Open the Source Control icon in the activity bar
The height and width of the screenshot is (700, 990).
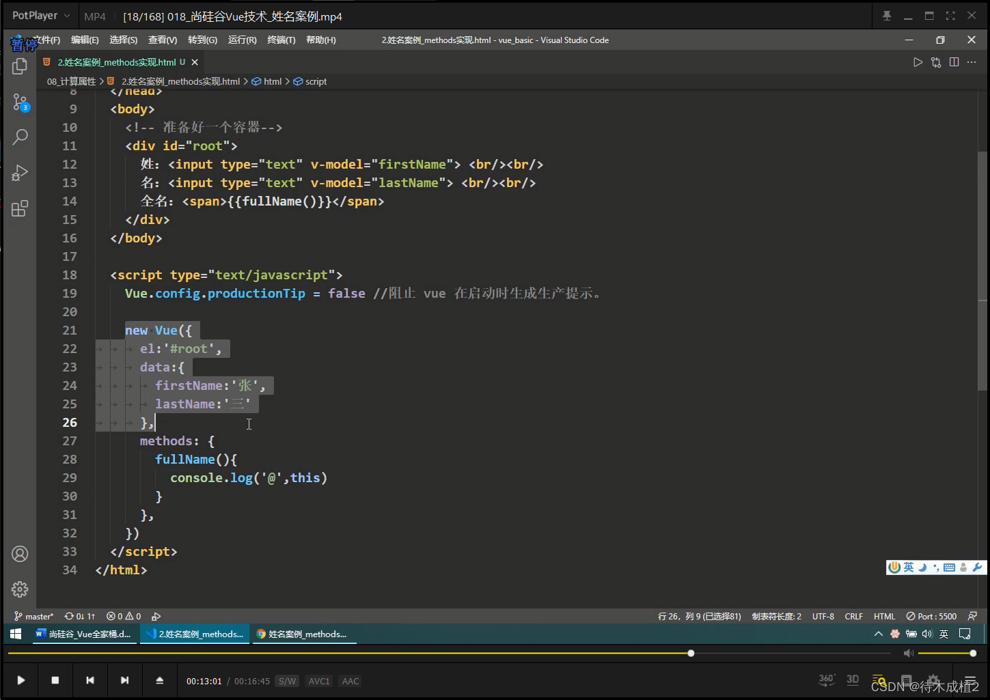(20, 102)
